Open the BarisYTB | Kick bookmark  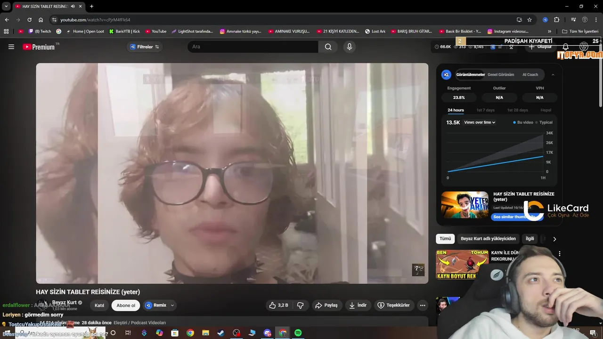(124, 31)
